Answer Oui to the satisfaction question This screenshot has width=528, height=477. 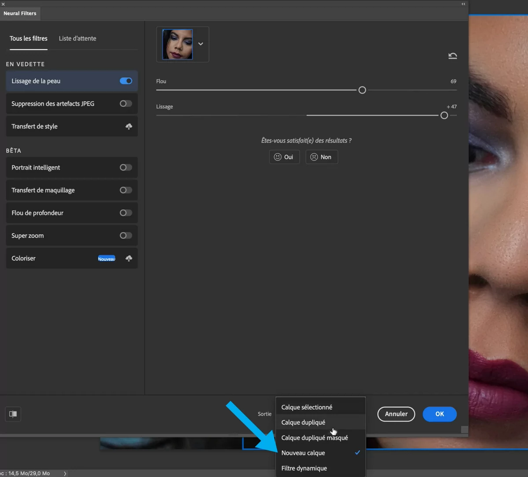pos(284,157)
